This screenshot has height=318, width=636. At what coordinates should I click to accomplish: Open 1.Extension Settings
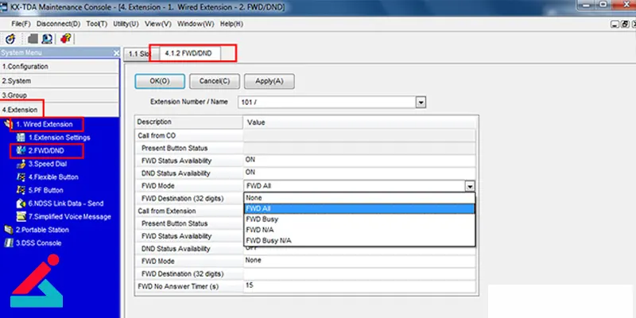59,138
